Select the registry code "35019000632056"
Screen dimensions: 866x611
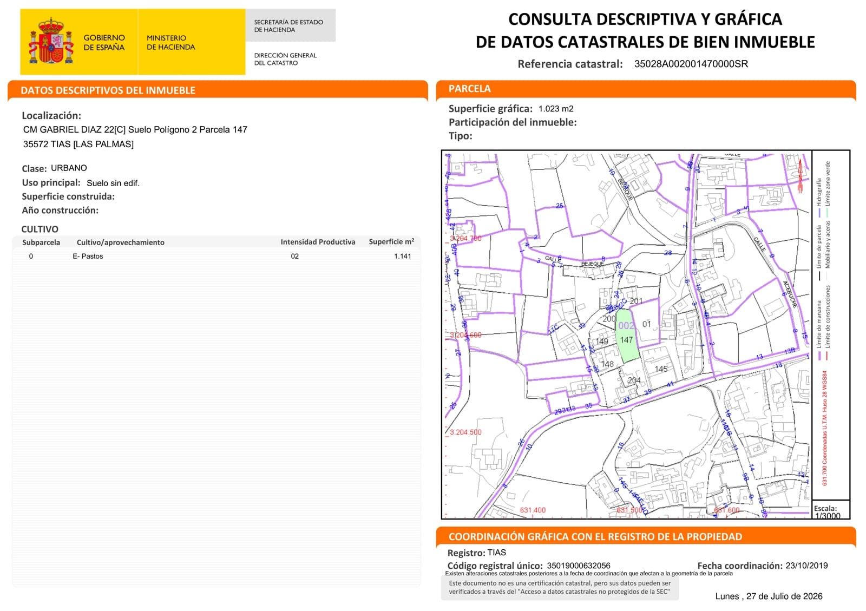coord(579,566)
